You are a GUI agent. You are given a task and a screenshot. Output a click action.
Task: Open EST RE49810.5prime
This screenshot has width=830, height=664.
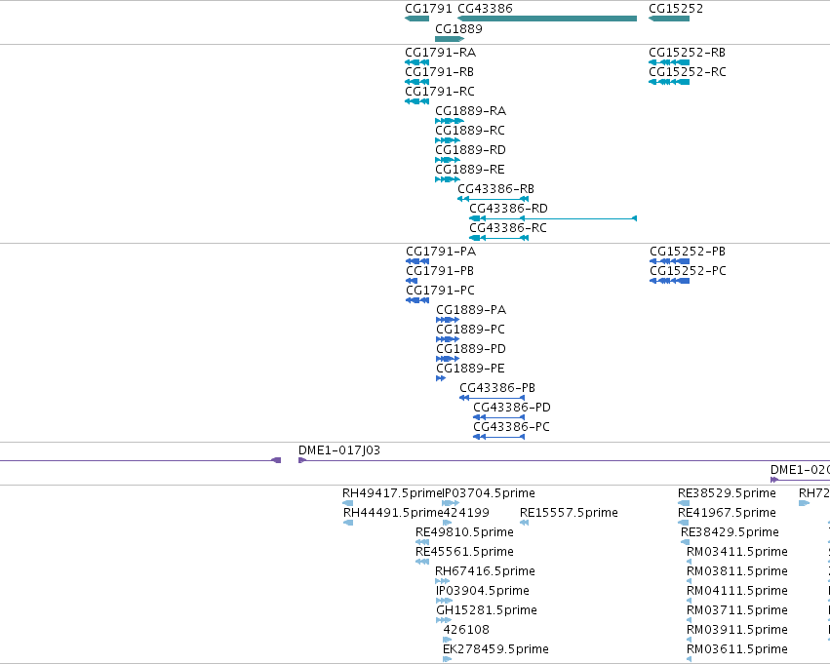(465, 532)
